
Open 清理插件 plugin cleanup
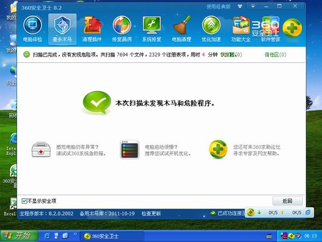[92, 29]
